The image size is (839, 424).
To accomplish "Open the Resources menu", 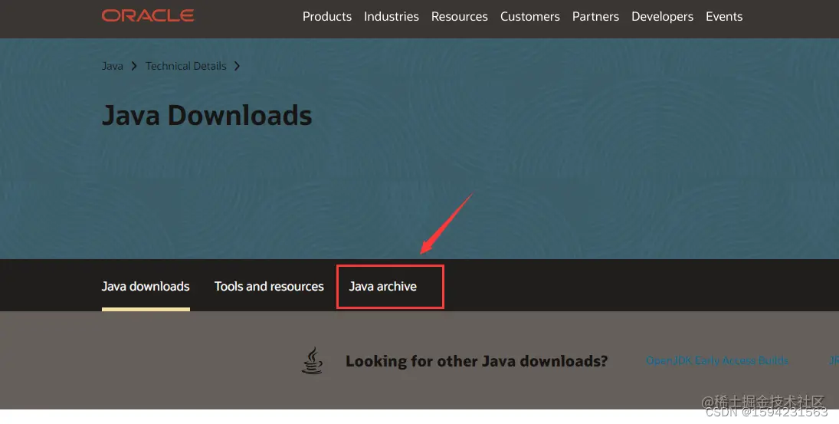I will point(459,17).
